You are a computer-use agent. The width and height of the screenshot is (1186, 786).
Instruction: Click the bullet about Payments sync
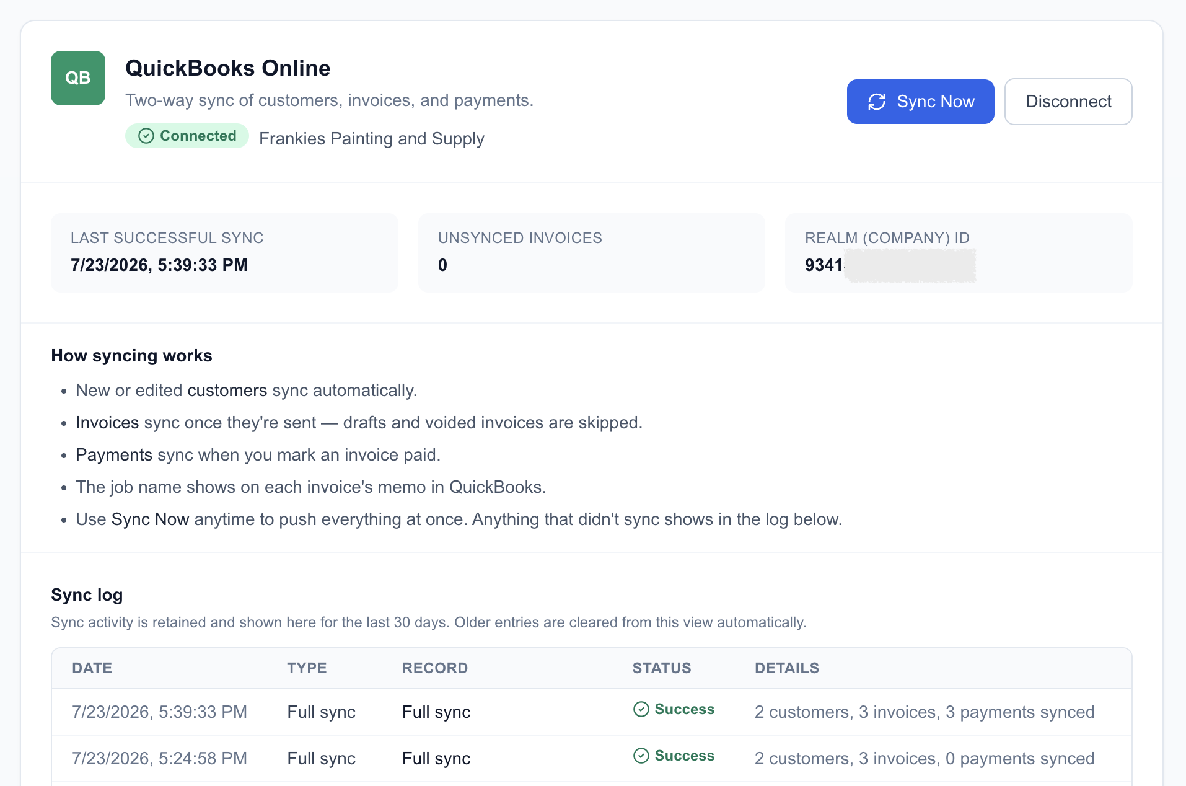258,455
